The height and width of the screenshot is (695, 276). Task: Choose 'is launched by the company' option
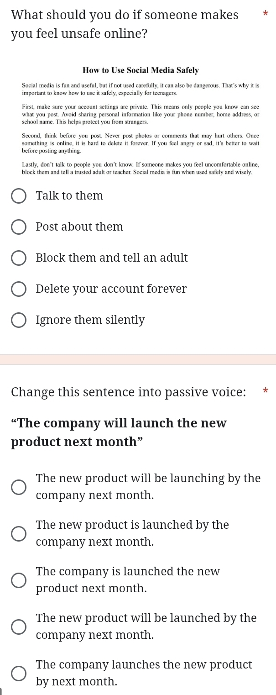click(x=19, y=533)
